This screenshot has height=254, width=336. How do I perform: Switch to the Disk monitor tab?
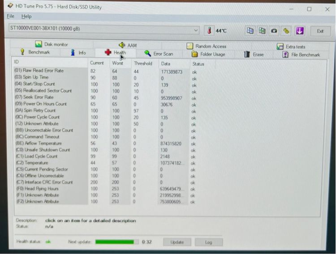tap(52, 44)
